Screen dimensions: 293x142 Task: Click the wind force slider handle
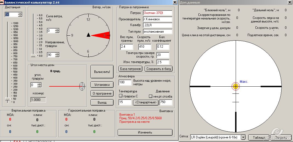click(x=33, y=55)
